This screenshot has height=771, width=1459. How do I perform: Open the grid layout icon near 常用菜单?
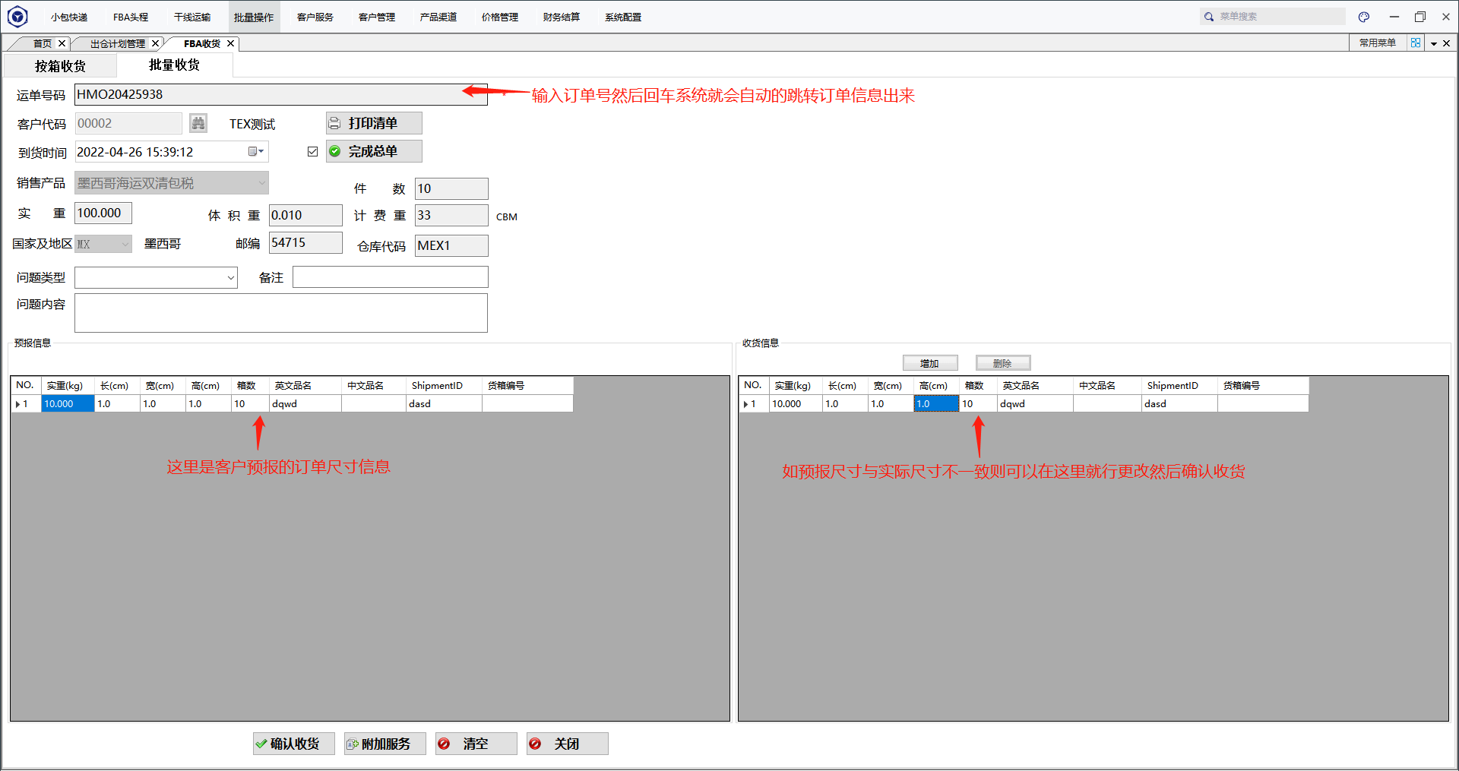[x=1416, y=43]
